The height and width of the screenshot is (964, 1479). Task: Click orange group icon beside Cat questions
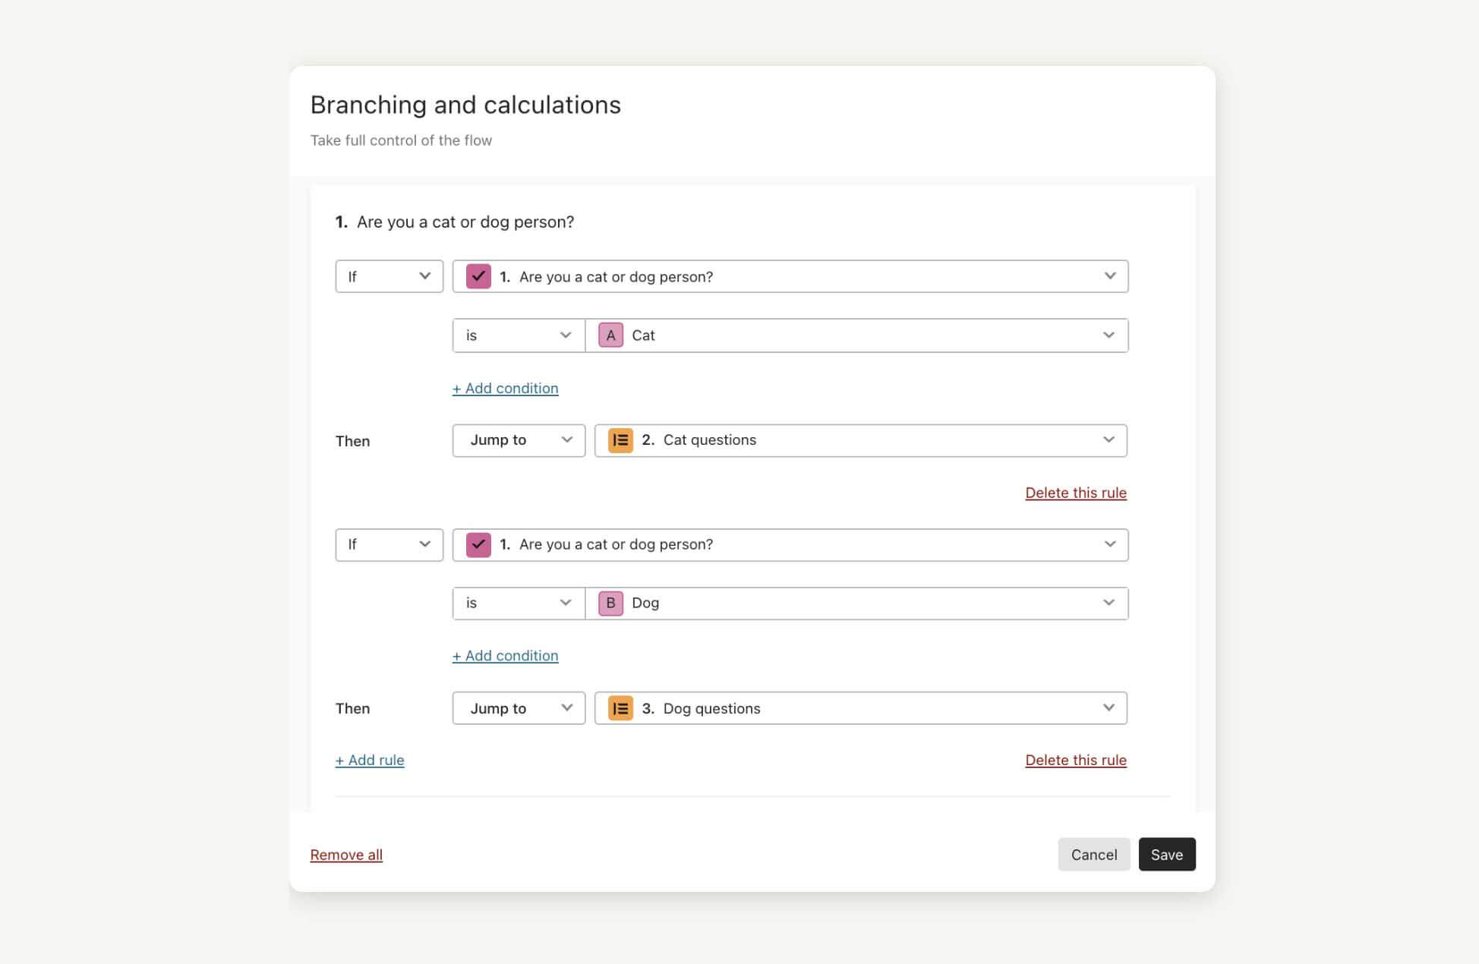620,440
